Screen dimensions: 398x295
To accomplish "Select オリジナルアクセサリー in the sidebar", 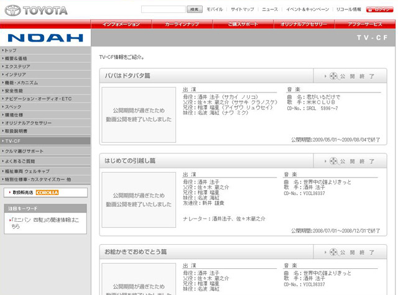I will coord(45,123).
